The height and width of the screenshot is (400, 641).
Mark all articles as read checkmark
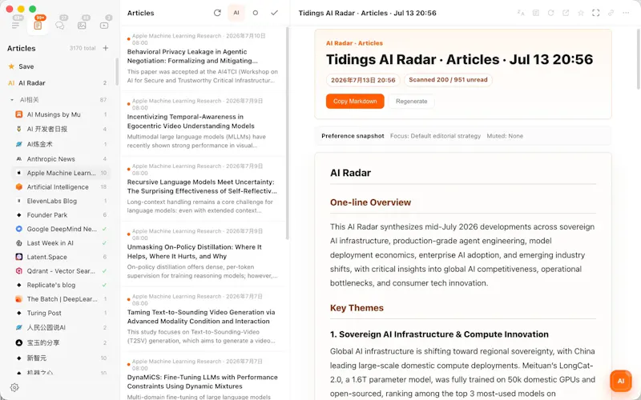(274, 13)
